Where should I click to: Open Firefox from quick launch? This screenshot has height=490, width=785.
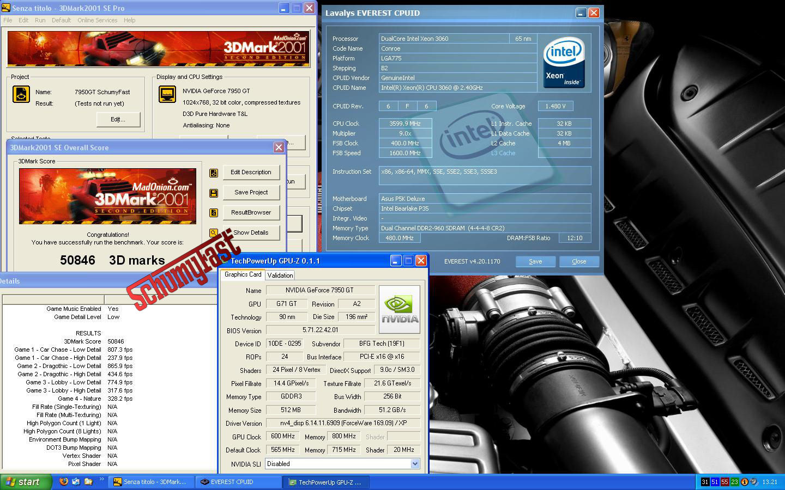tap(63, 481)
